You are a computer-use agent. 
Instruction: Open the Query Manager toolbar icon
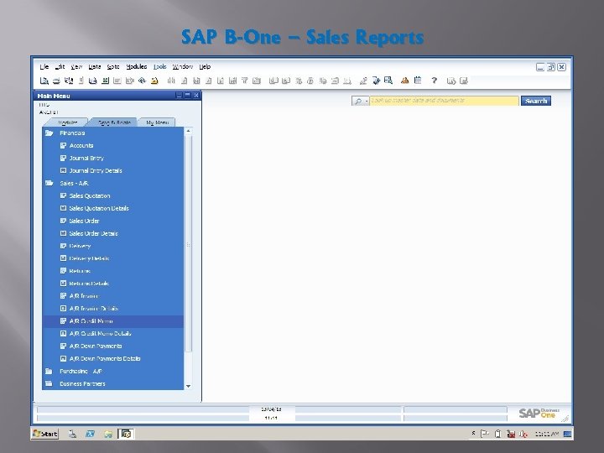point(388,81)
